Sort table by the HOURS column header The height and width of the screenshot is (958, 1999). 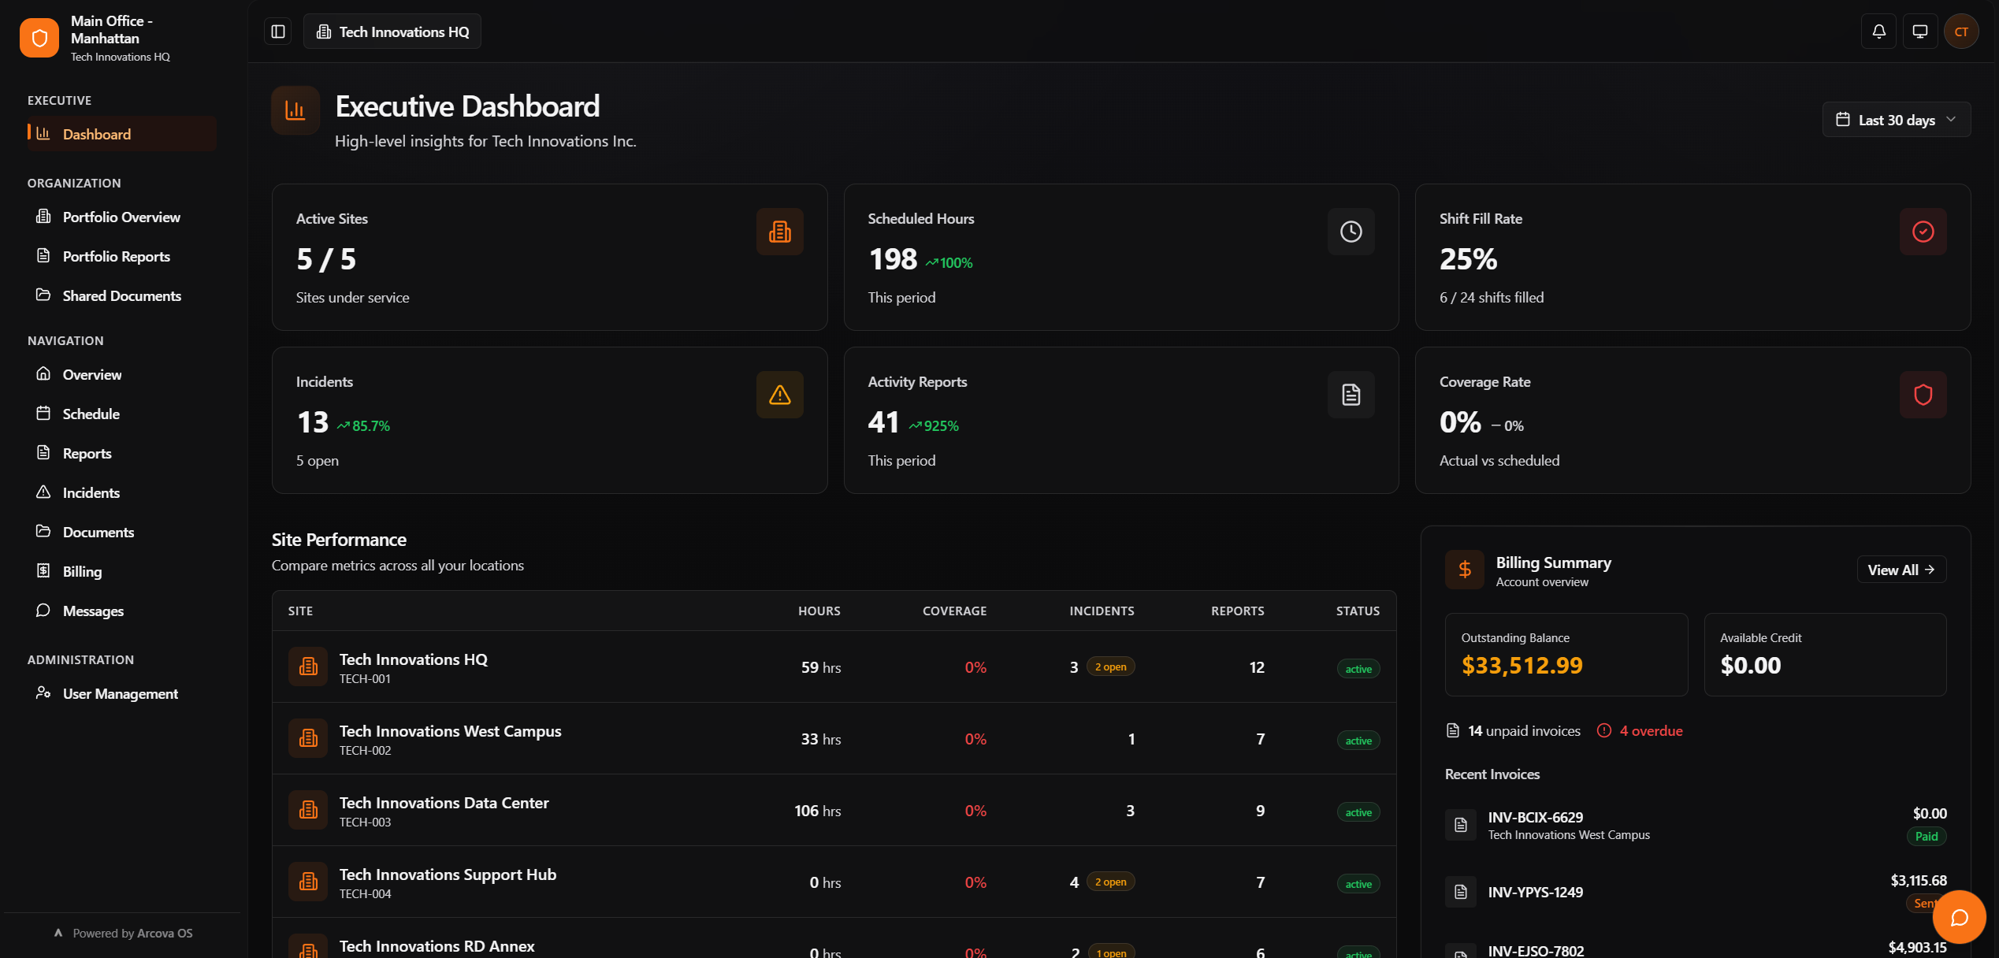tap(819, 611)
